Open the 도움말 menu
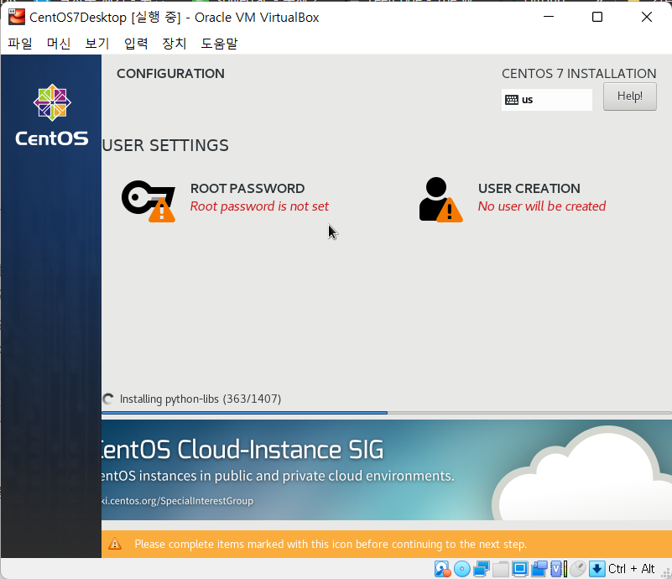The height and width of the screenshot is (579, 672). tap(219, 44)
